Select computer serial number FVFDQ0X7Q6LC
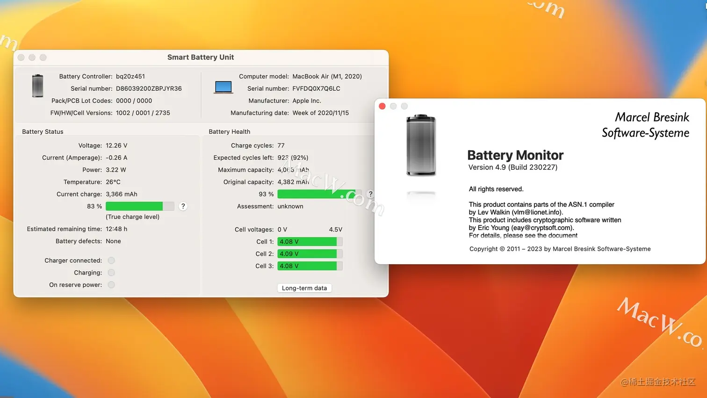 click(316, 88)
